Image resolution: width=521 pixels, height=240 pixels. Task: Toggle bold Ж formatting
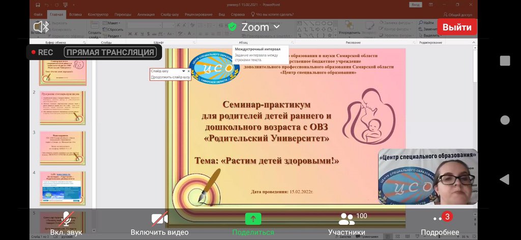click(x=130, y=34)
